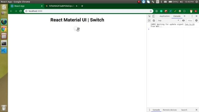Screen dimensions: 199x112
Task: Click the console input prompt
Action: pyautogui.click(x=173, y=29)
